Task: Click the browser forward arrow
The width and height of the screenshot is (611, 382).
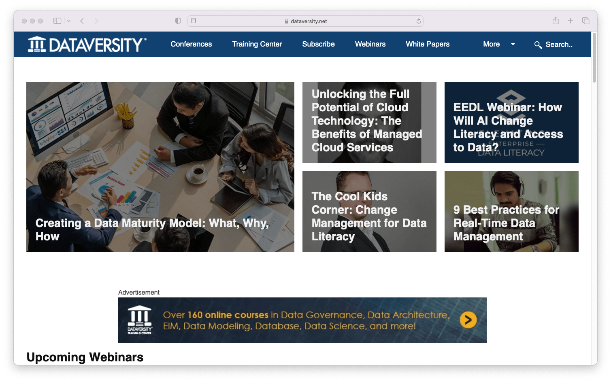Action: 96,20
